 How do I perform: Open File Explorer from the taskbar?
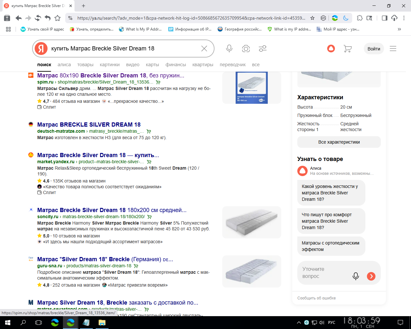click(x=102, y=323)
